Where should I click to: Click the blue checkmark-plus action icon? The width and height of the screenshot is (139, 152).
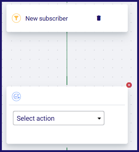click(x=16, y=96)
